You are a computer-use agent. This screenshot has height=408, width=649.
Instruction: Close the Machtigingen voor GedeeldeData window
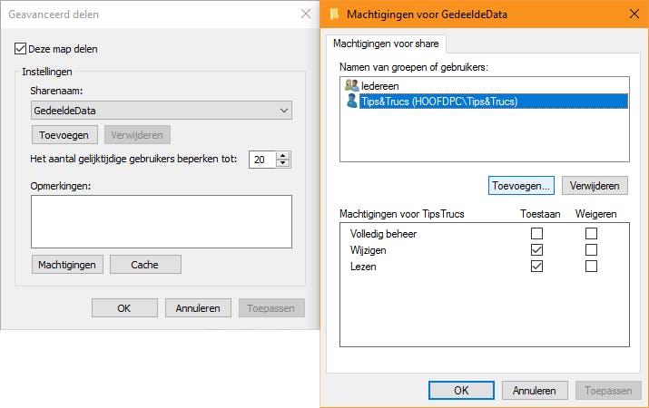point(630,15)
